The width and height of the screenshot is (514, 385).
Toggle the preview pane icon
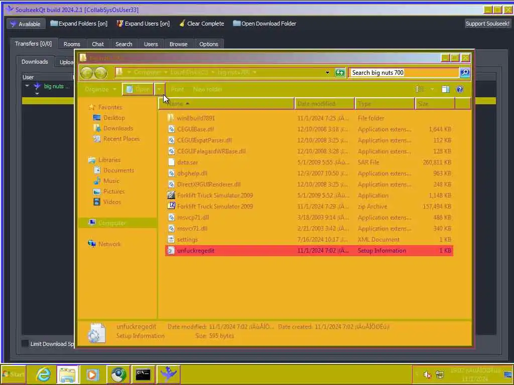[446, 89]
